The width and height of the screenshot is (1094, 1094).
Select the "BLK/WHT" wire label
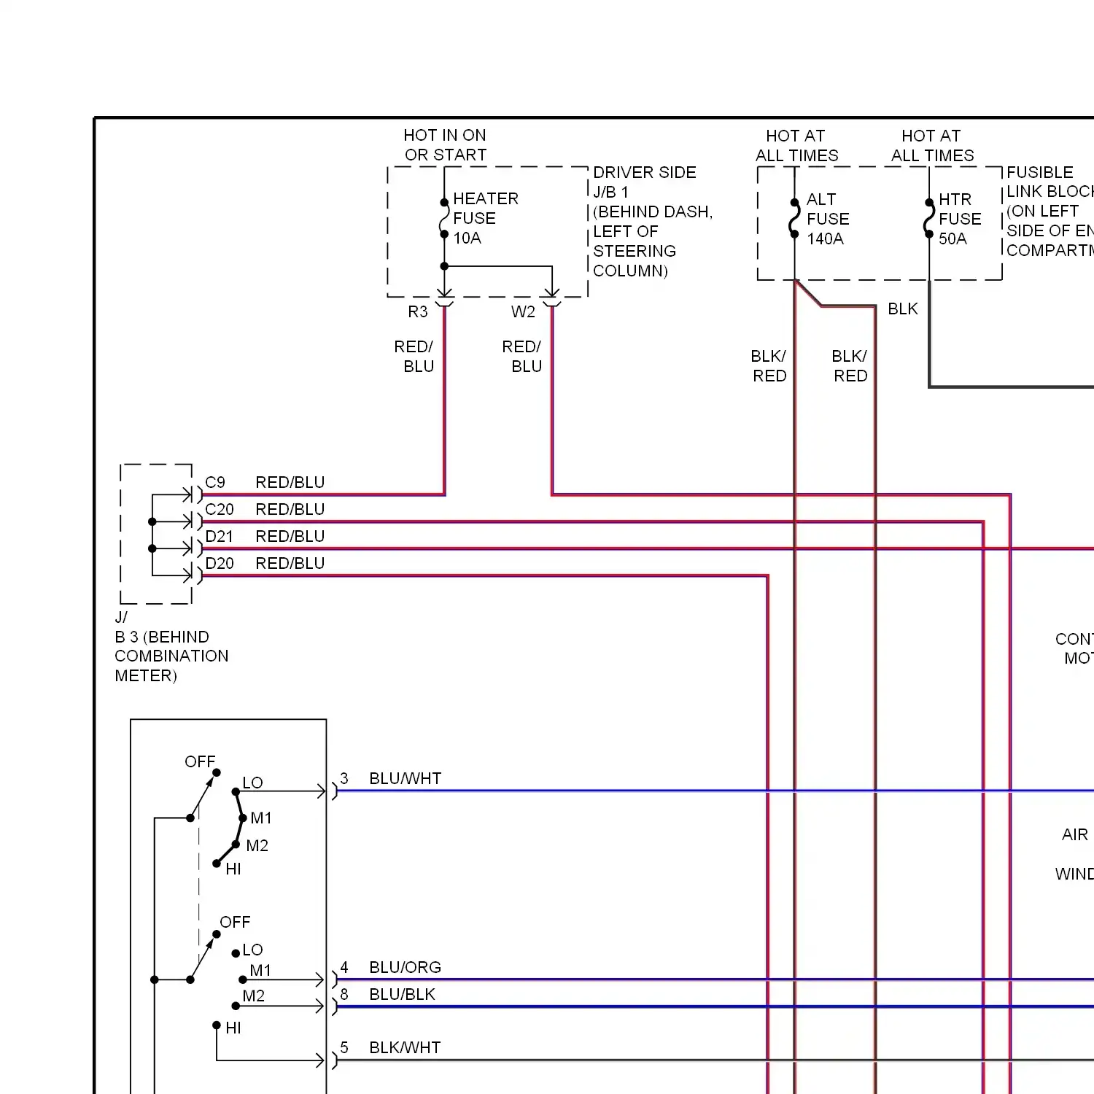(406, 1048)
